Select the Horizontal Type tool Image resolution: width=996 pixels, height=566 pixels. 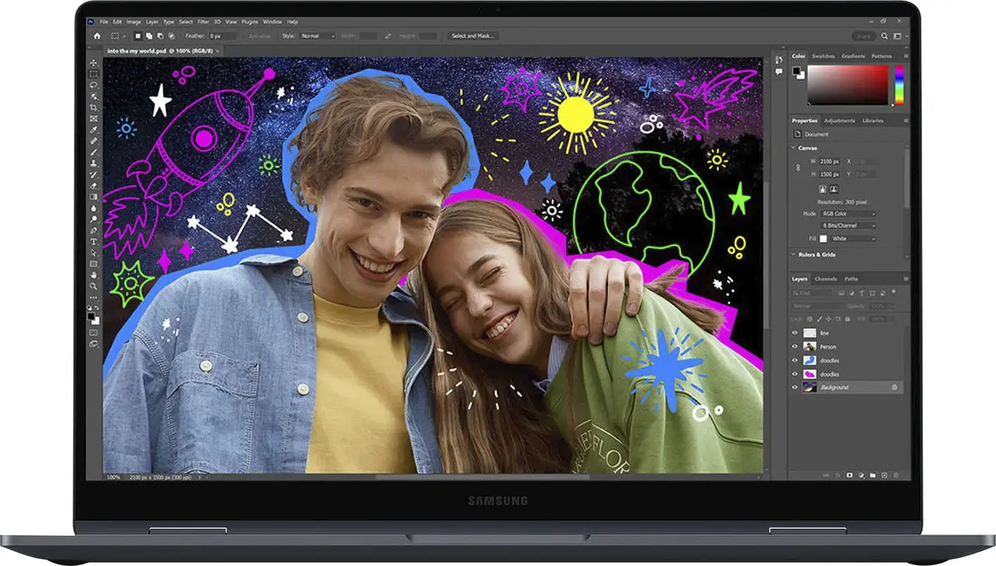click(94, 242)
